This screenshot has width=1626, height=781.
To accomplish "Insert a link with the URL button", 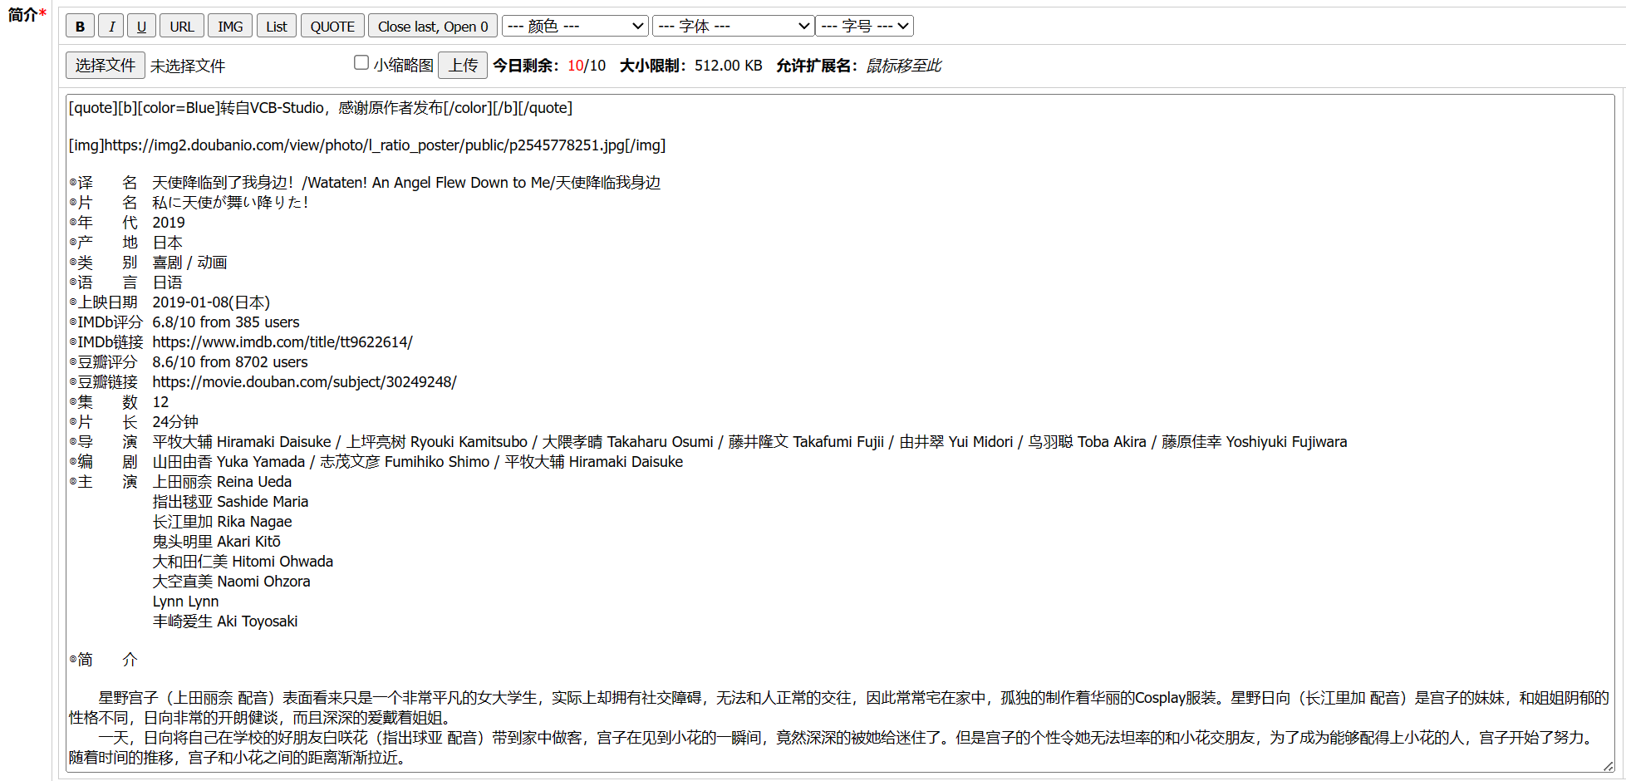I will (x=182, y=26).
